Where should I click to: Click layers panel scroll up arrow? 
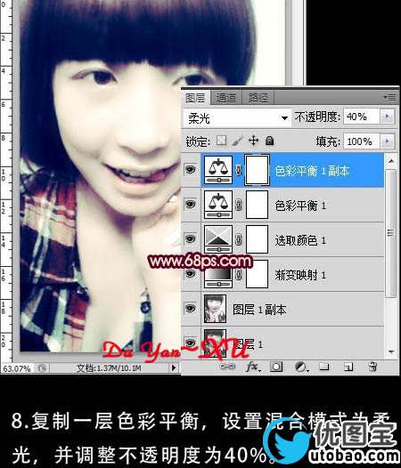tap(391, 161)
